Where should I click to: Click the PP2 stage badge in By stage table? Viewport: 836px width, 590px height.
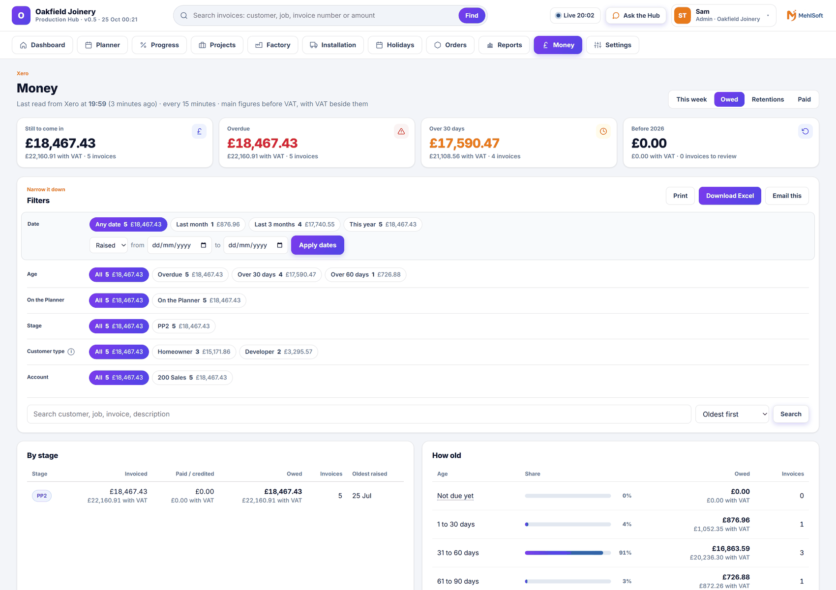(42, 496)
